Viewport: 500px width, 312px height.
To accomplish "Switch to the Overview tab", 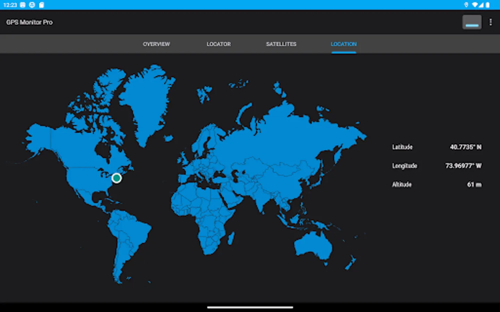I will [156, 44].
